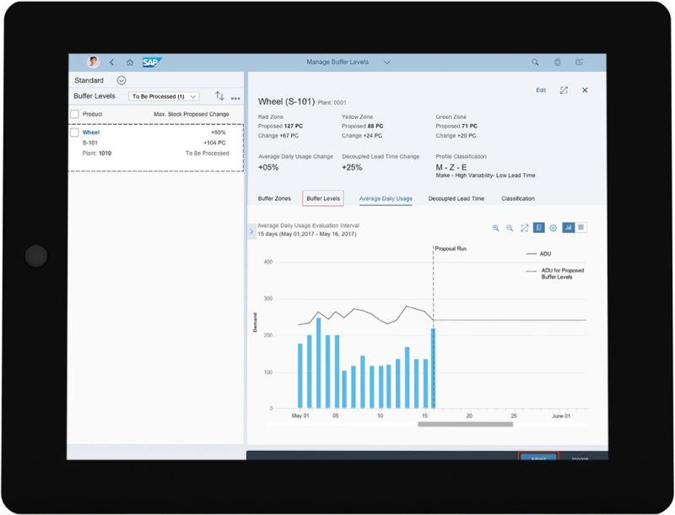675x515 pixels.
Task: Select the Wheel S-101 row checkbox
Action: [75, 133]
